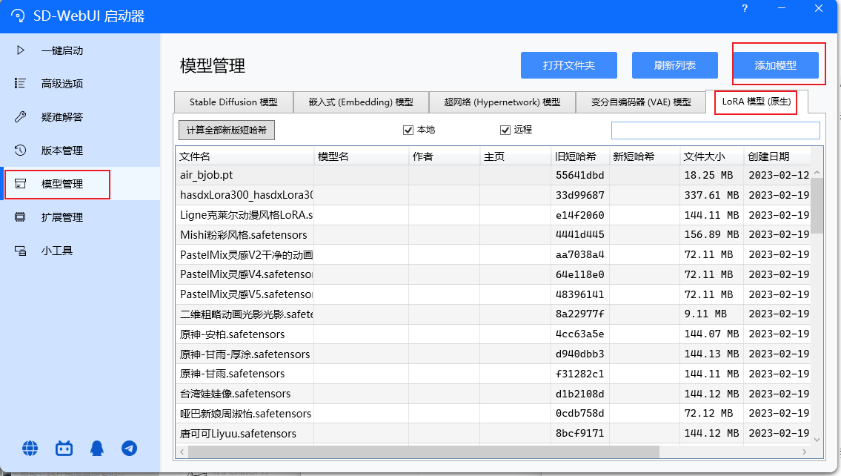Viewport: 841px width, 476px height.
Task: Toggle the 本地 checkbox
Action: coord(408,130)
